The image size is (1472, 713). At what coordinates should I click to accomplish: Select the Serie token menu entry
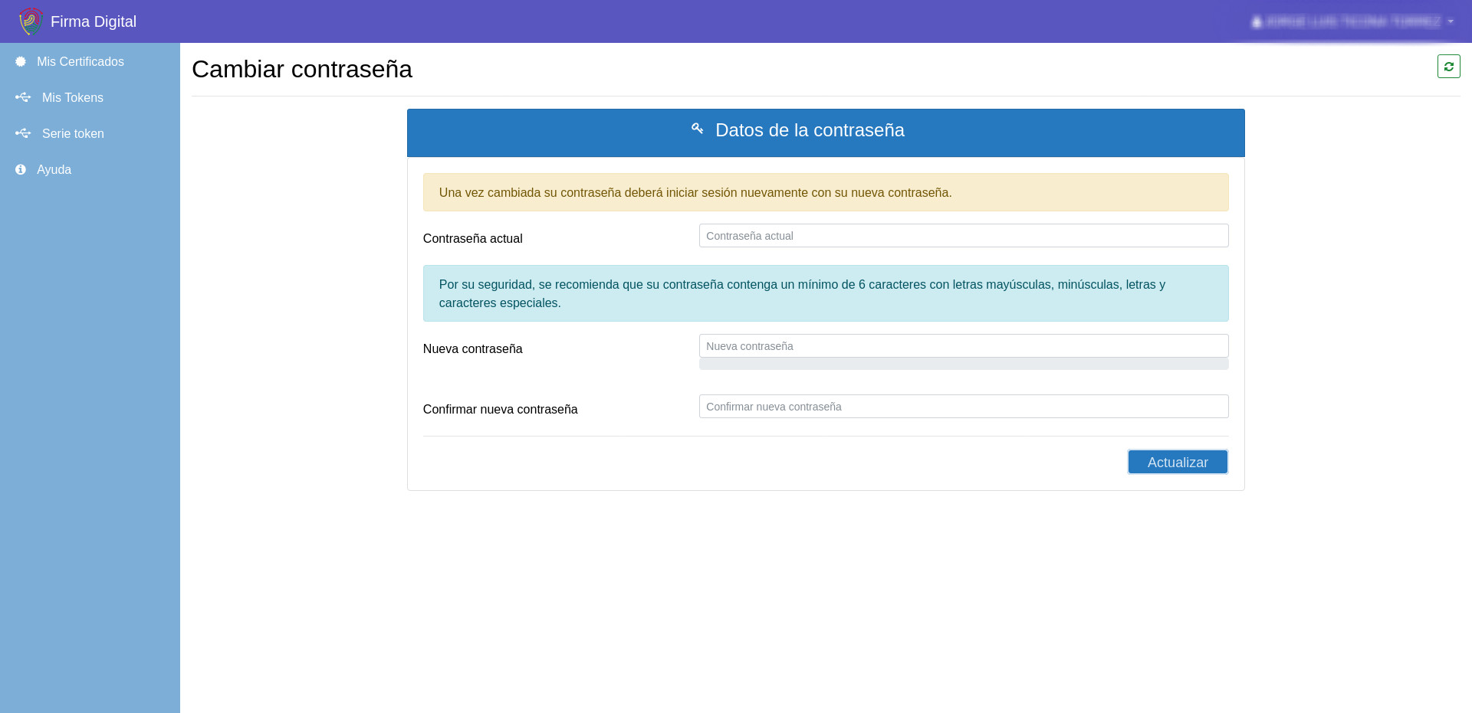coord(73,133)
